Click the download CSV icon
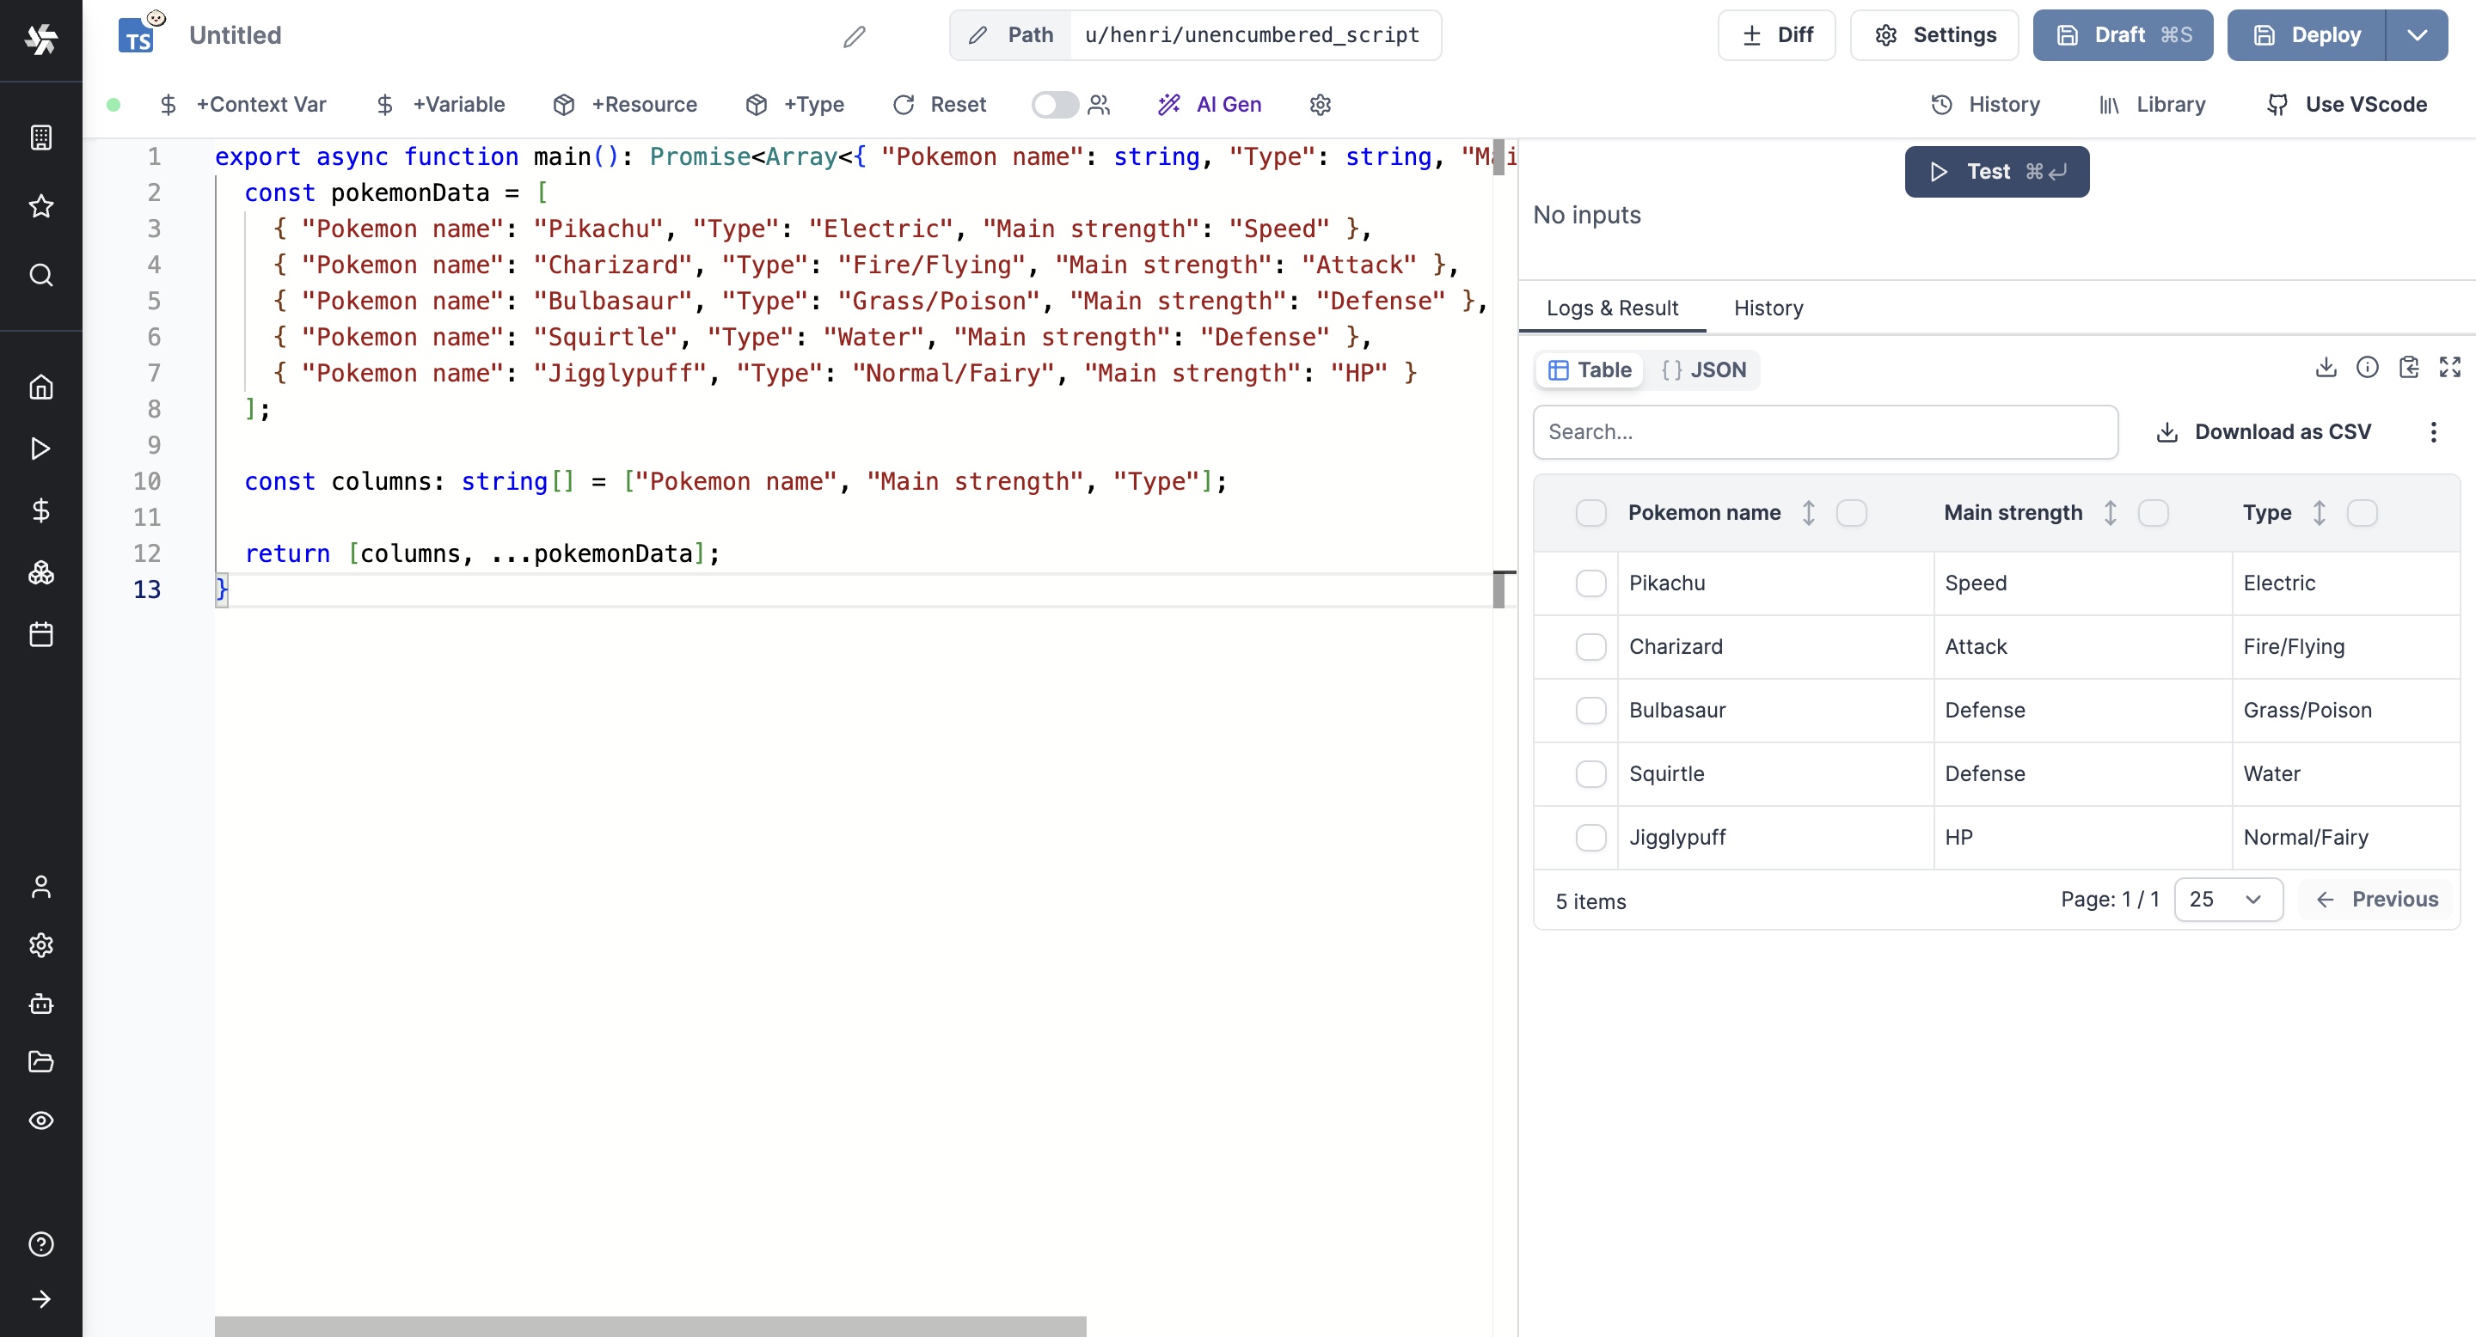 pyautogui.click(x=2168, y=431)
